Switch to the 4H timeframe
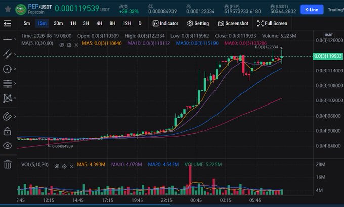Screen dimensions: 344x207 99,23
